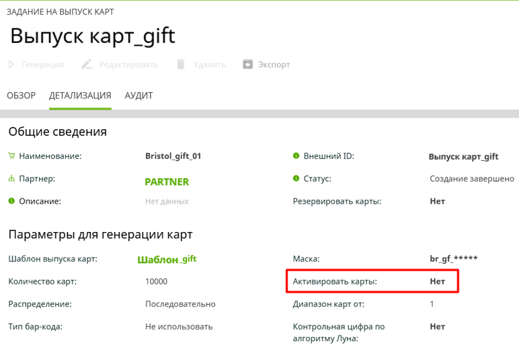Click the cart icon beside Наименование
The image size is (519, 345).
[x=11, y=156]
